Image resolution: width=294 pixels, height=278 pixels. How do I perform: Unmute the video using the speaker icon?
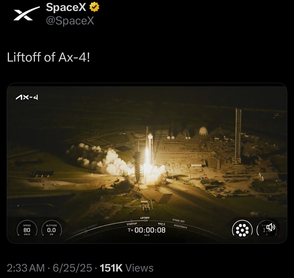click(271, 227)
